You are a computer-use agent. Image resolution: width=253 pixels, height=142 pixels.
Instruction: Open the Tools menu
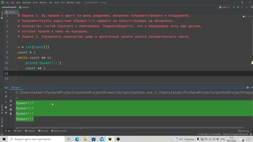coord(57,2)
